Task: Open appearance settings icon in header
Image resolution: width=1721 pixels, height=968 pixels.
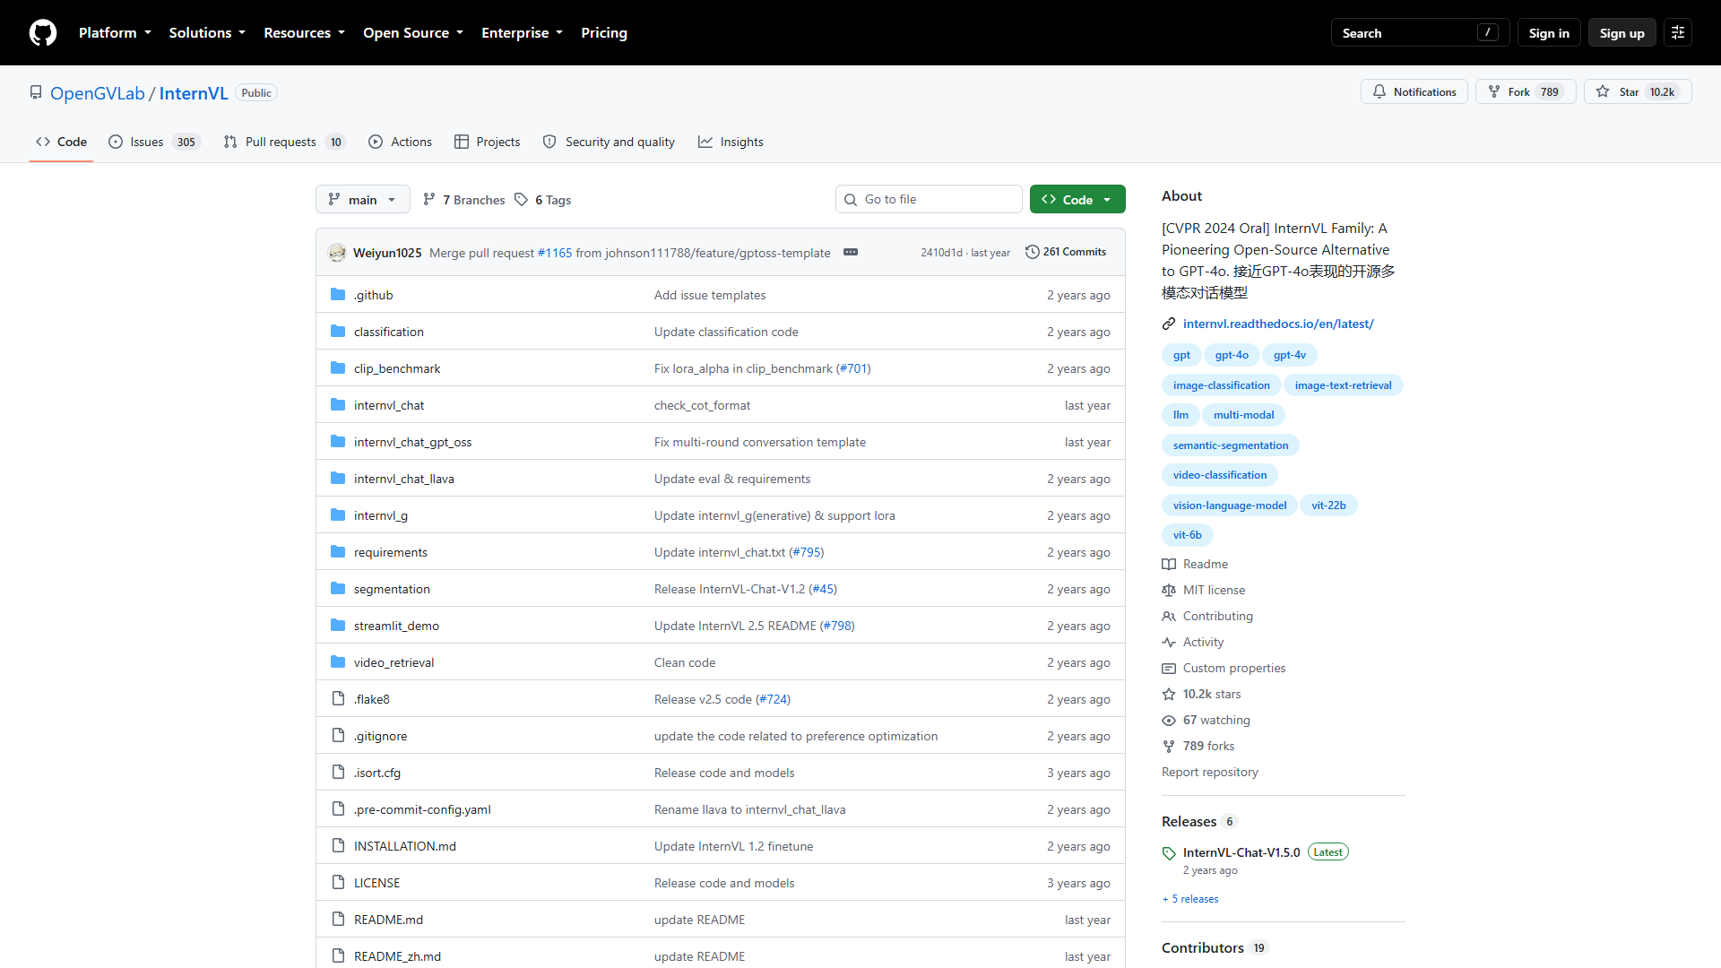Action: pos(1678,32)
